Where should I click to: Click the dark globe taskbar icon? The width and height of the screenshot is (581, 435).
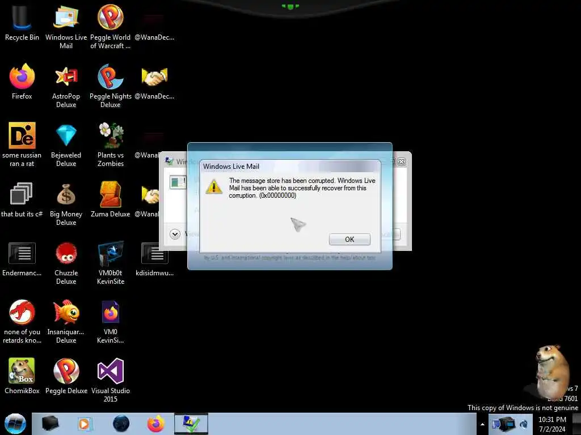121,424
